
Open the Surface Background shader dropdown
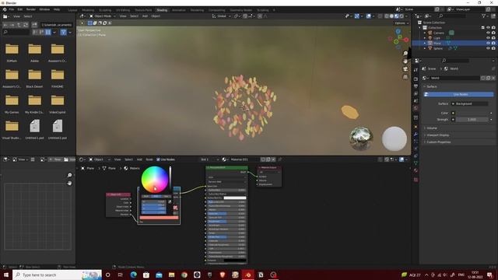coord(469,103)
